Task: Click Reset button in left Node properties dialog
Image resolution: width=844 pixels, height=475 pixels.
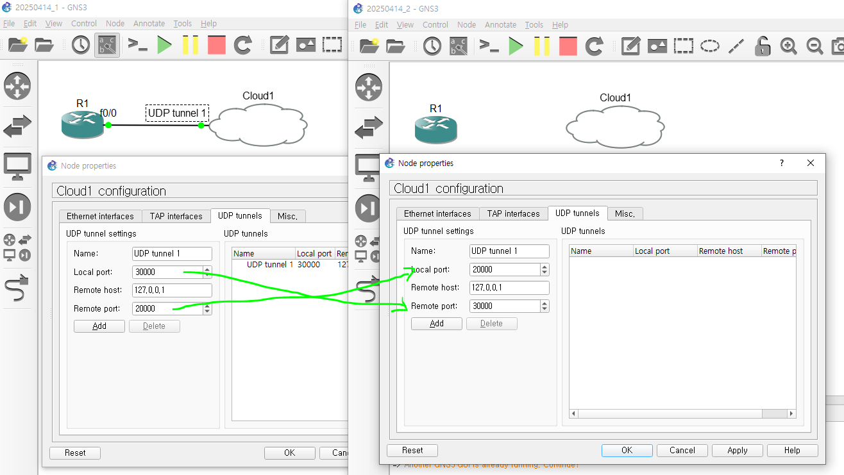Action: [x=75, y=453]
